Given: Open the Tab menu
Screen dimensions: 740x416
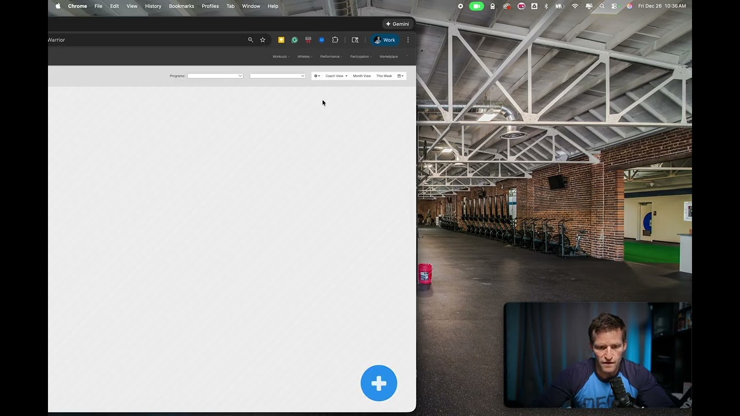Looking at the screenshot, I should tap(230, 6).
